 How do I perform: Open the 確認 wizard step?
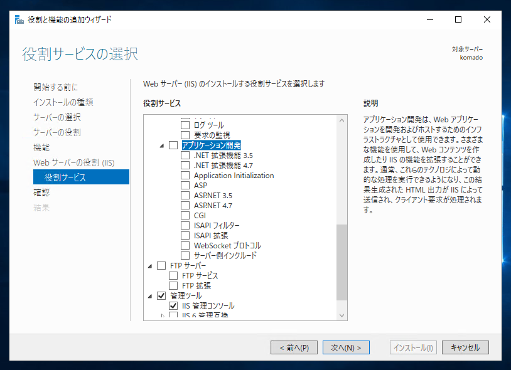click(41, 193)
